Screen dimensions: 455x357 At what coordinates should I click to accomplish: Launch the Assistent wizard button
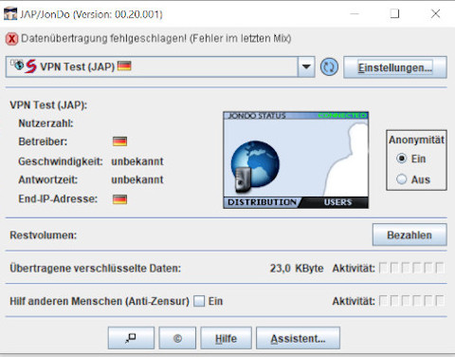tap(298, 338)
